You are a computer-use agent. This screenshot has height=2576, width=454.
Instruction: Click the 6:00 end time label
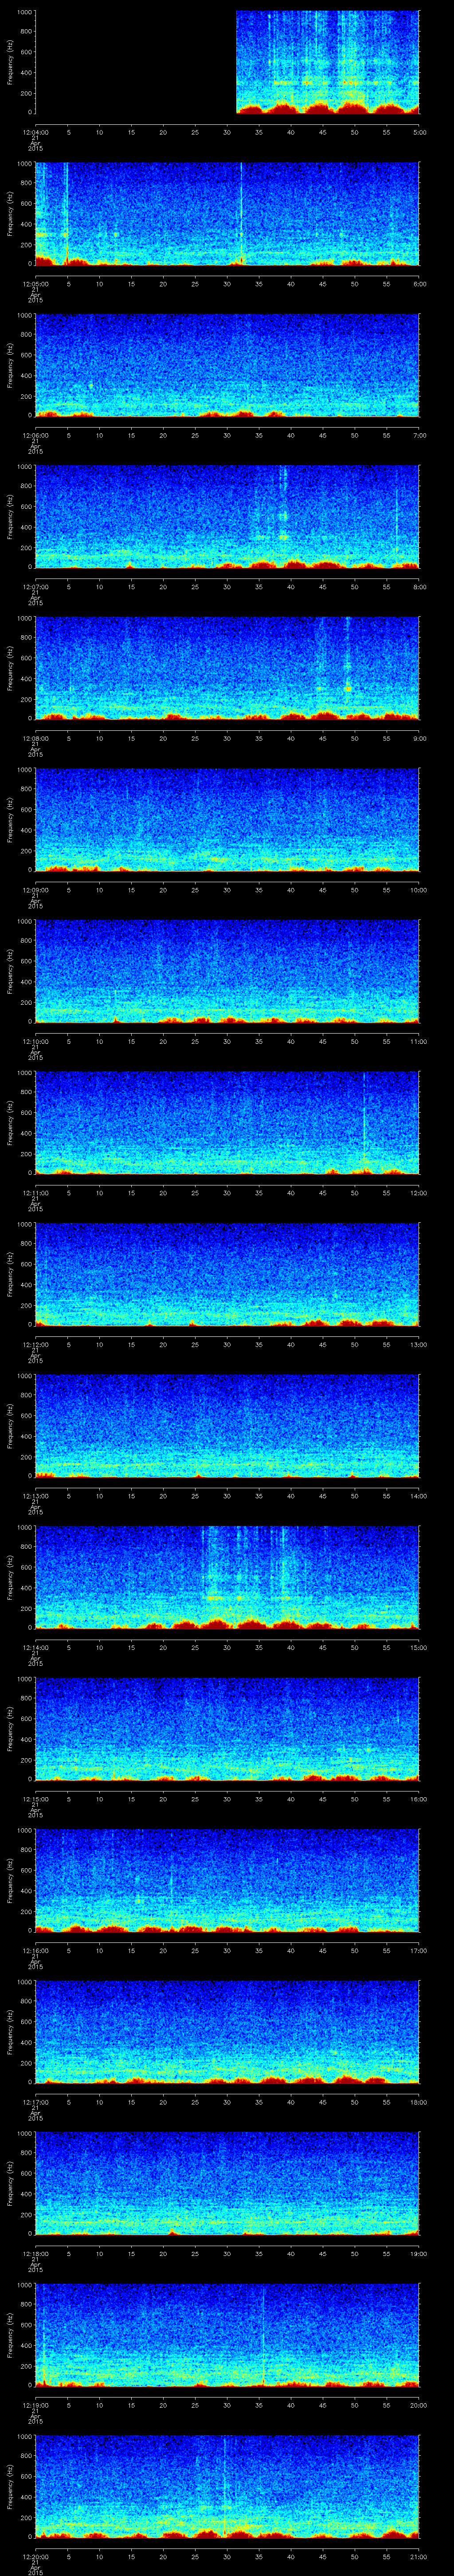pyautogui.click(x=419, y=284)
